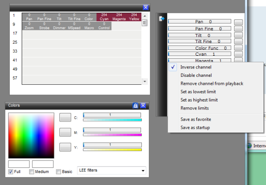Click the blue arrow export icon

tap(162, 19)
